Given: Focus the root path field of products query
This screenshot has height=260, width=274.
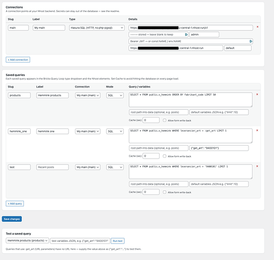Looking at the screenshot, I should pos(159,112).
